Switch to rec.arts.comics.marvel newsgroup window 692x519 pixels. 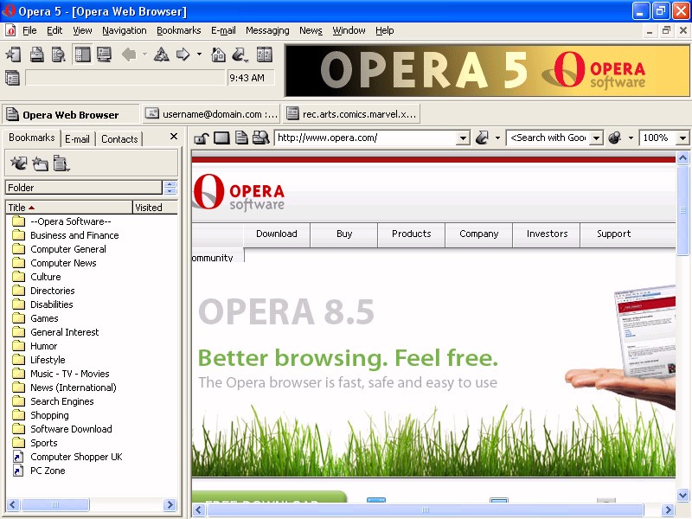(352, 114)
